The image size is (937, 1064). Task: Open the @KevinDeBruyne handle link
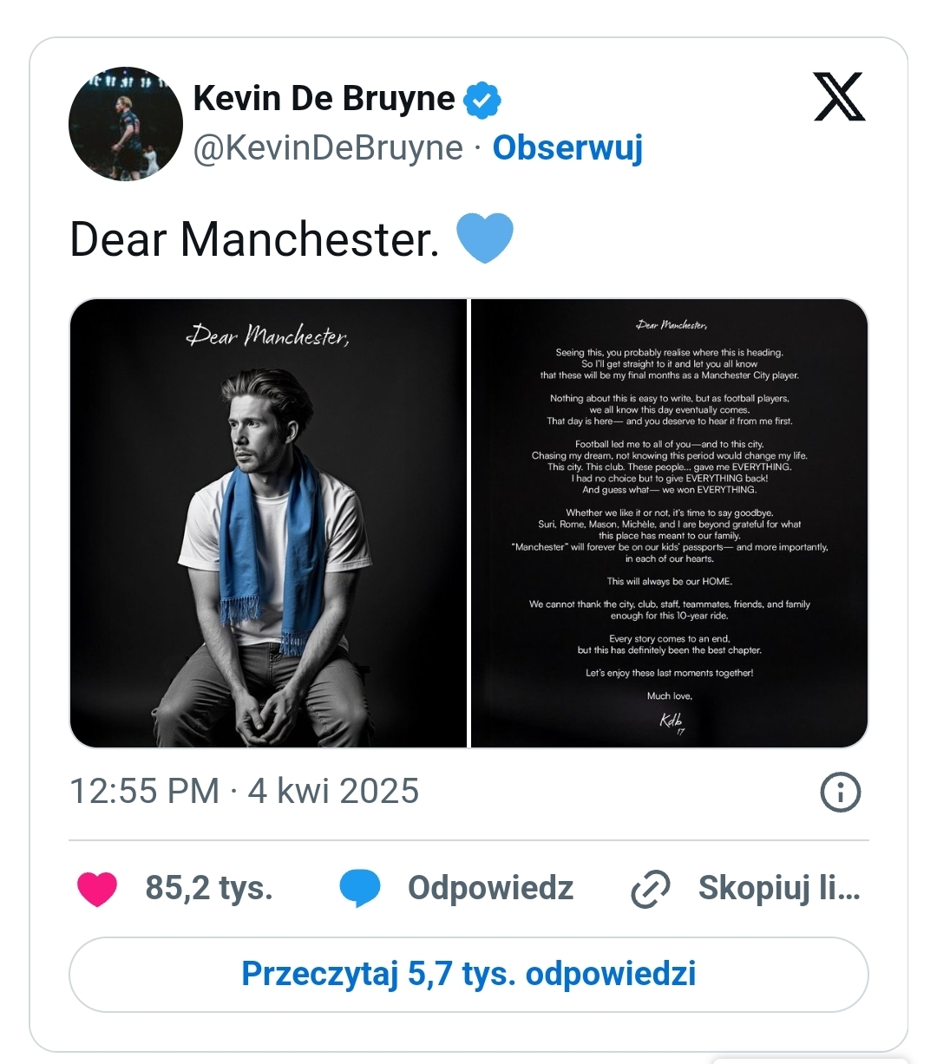(328, 147)
